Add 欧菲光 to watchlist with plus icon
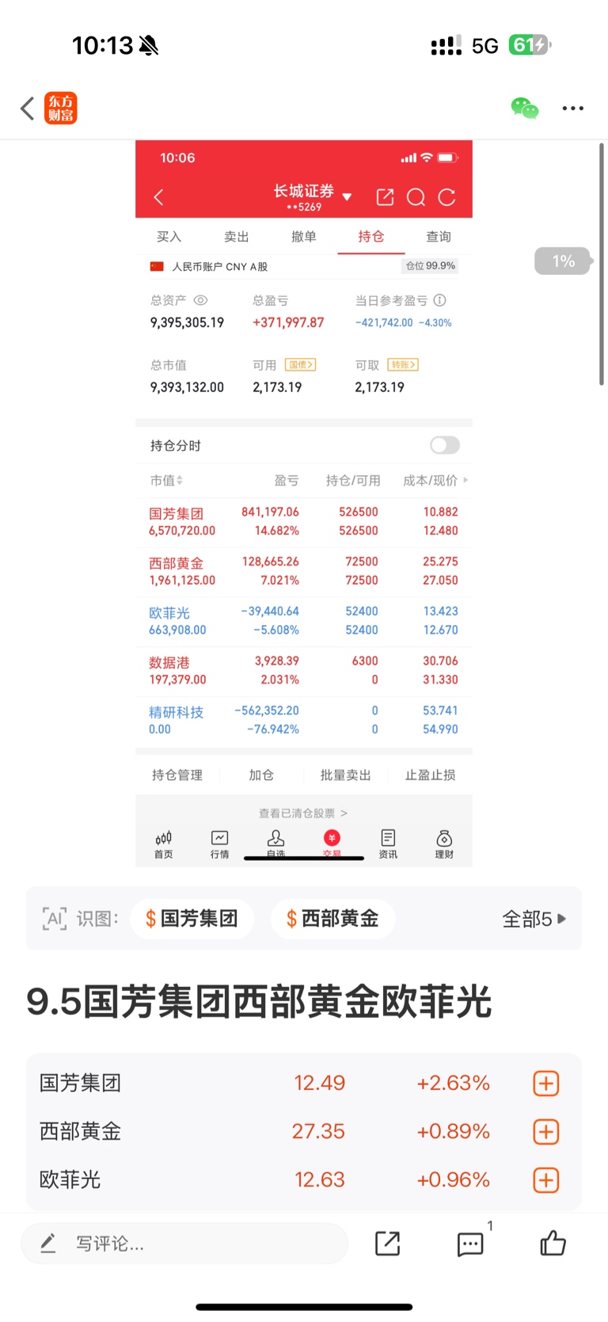Viewport: 608px width, 1322px height. (x=546, y=1180)
